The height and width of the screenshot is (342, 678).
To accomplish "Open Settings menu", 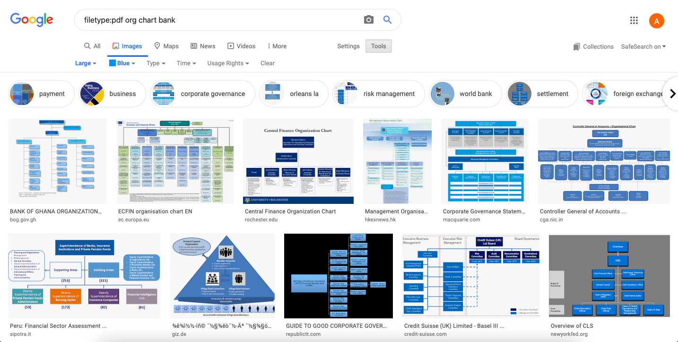I will (x=348, y=46).
